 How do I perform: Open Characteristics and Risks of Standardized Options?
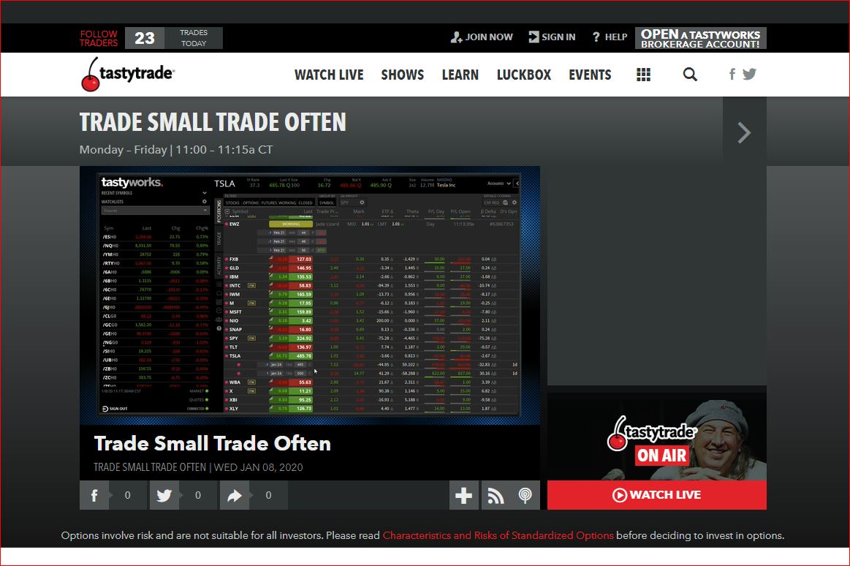point(498,535)
